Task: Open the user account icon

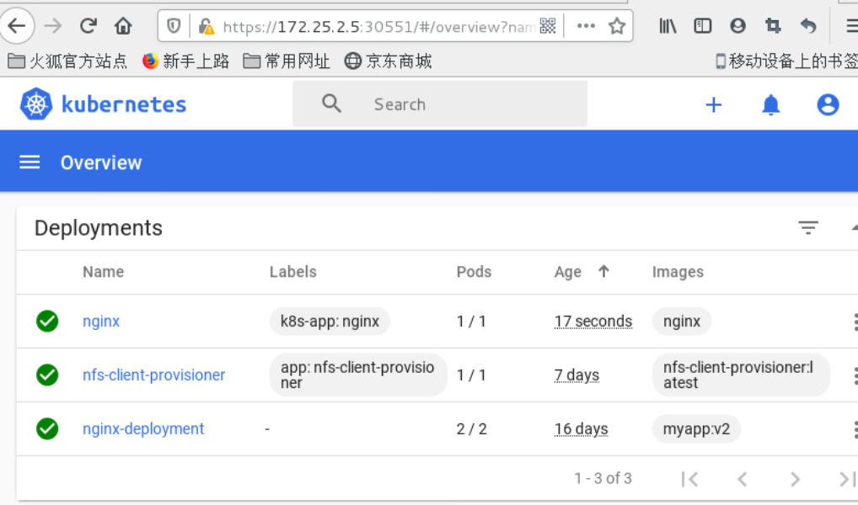Action: (x=828, y=104)
